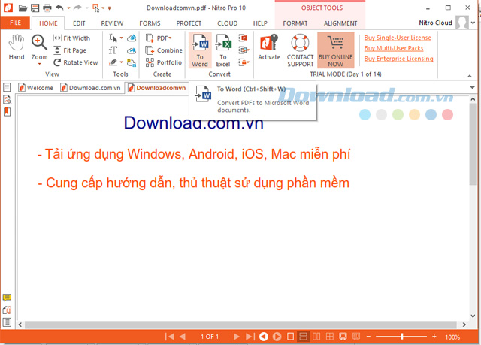Click the cloud sign icon in Tools
Image resolution: width=481 pixels, height=345 pixels.
click(x=132, y=38)
